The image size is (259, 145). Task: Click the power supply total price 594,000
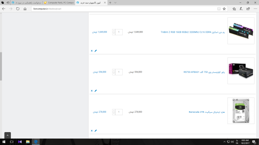(x=100, y=72)
